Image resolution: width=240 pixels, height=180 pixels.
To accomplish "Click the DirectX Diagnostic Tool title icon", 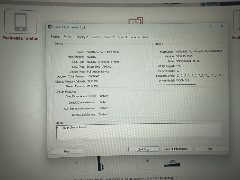I will point(50,27).
